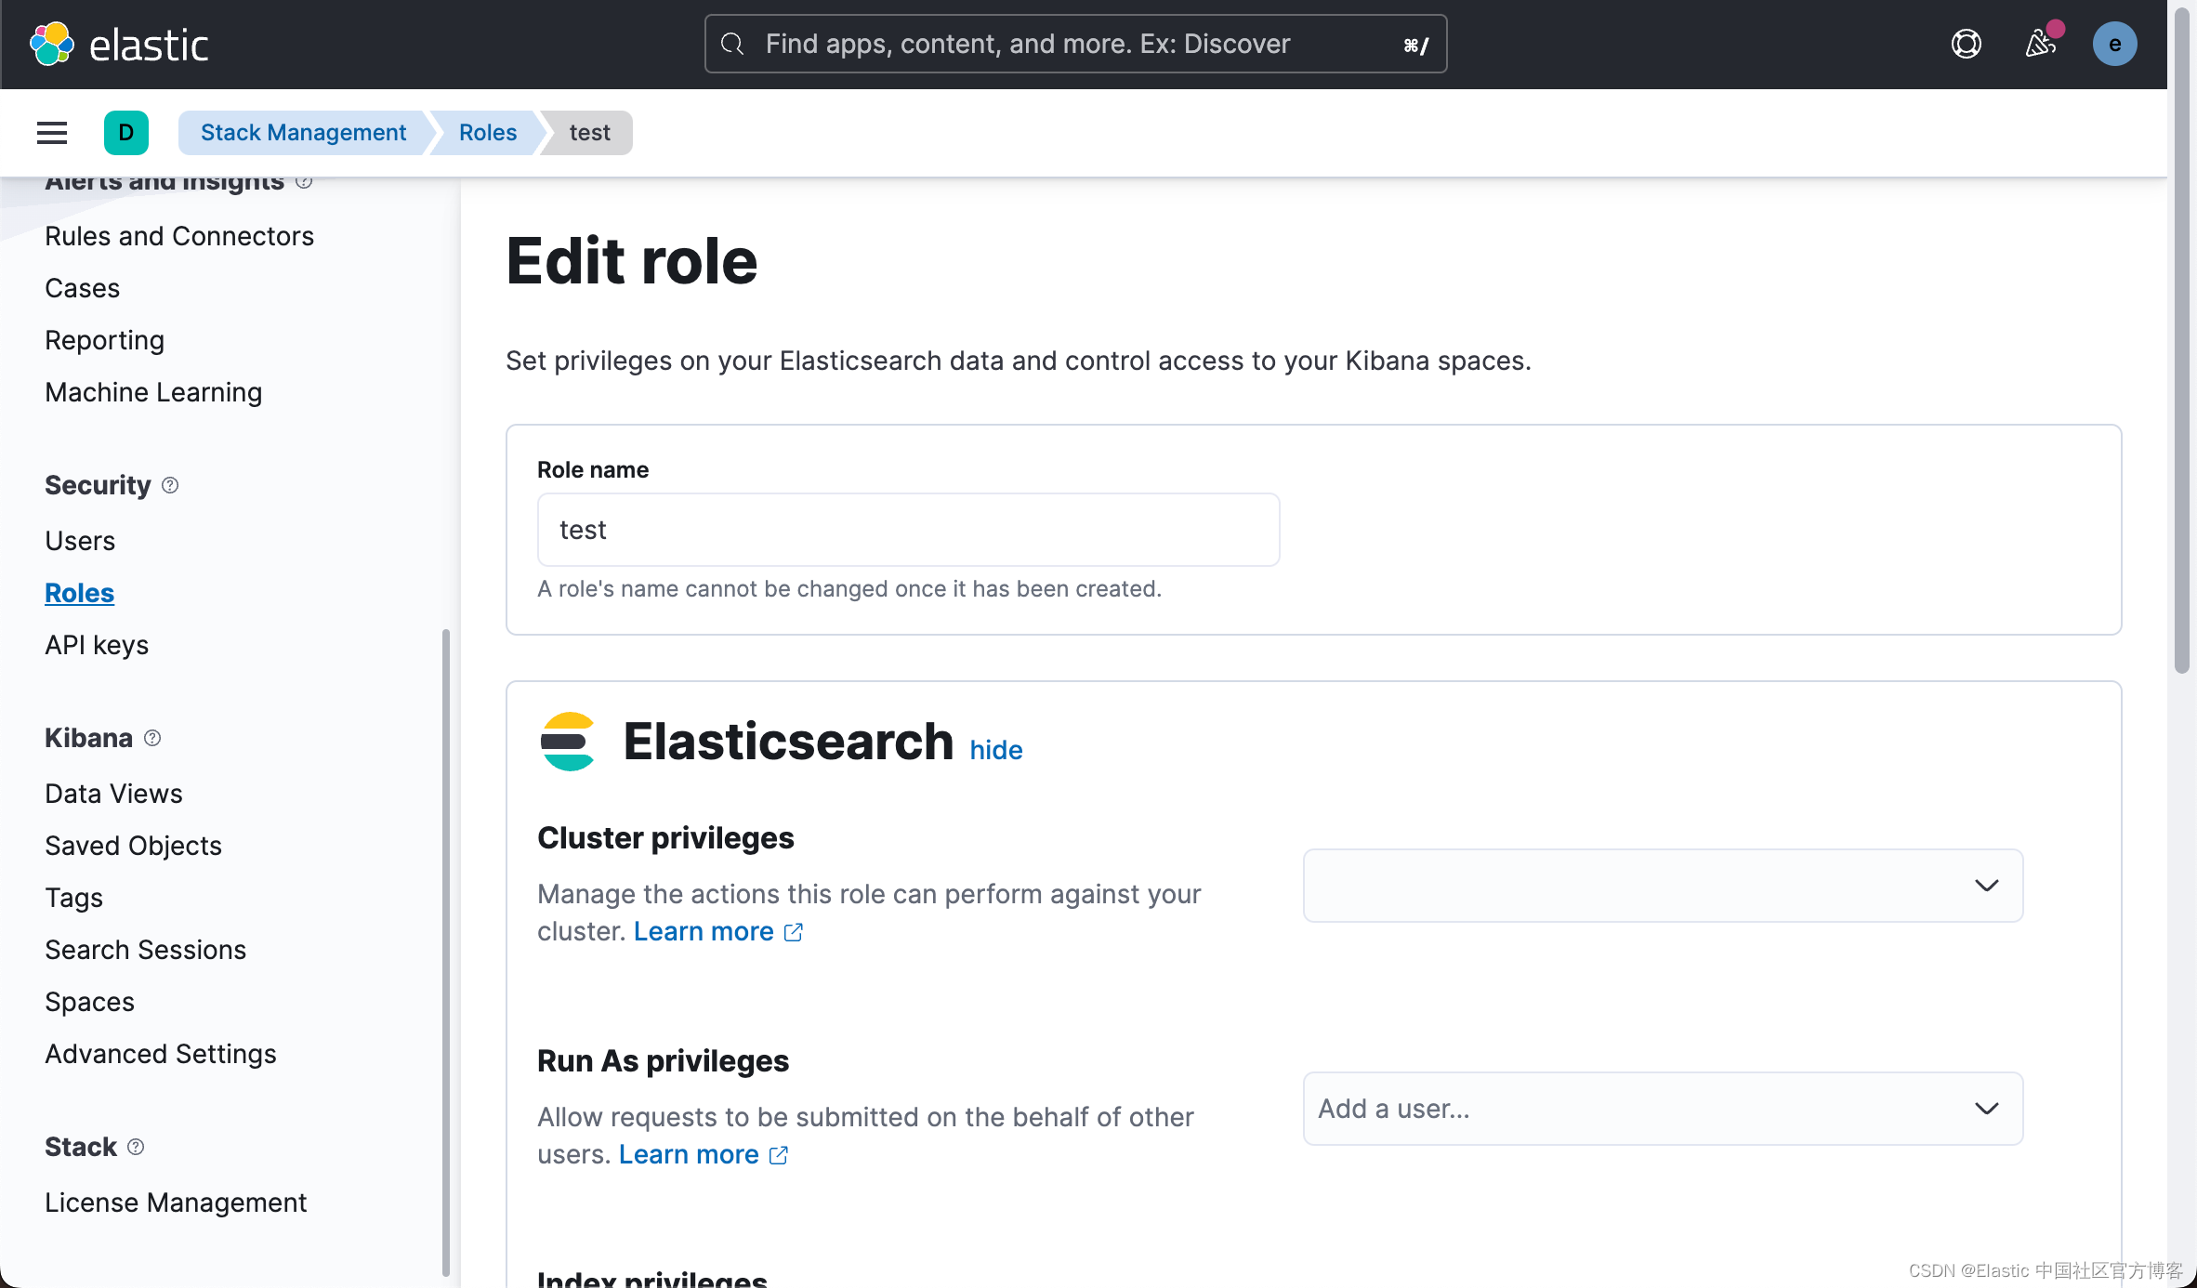Navigate to Stack Management breadcrumb

click(303, 132)
